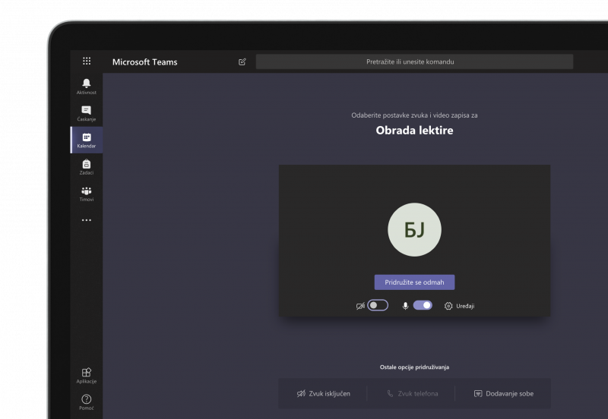Click the microphone icon beside audio toggle
The width and height of the screenshot is (608, 419).
[x=405, y=306]
